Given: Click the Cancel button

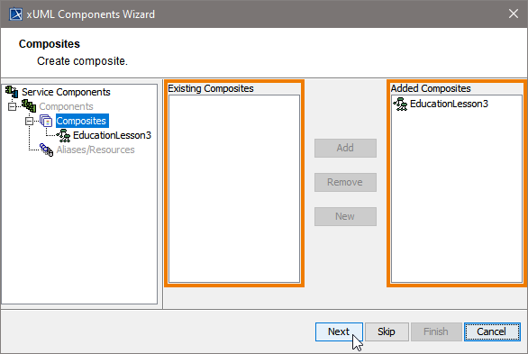Looking at the screenshot, I should pyautogui.click(x=492, y=331).
